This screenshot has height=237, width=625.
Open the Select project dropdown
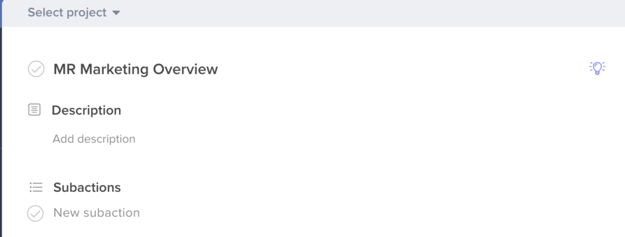(x=74, y=13)
